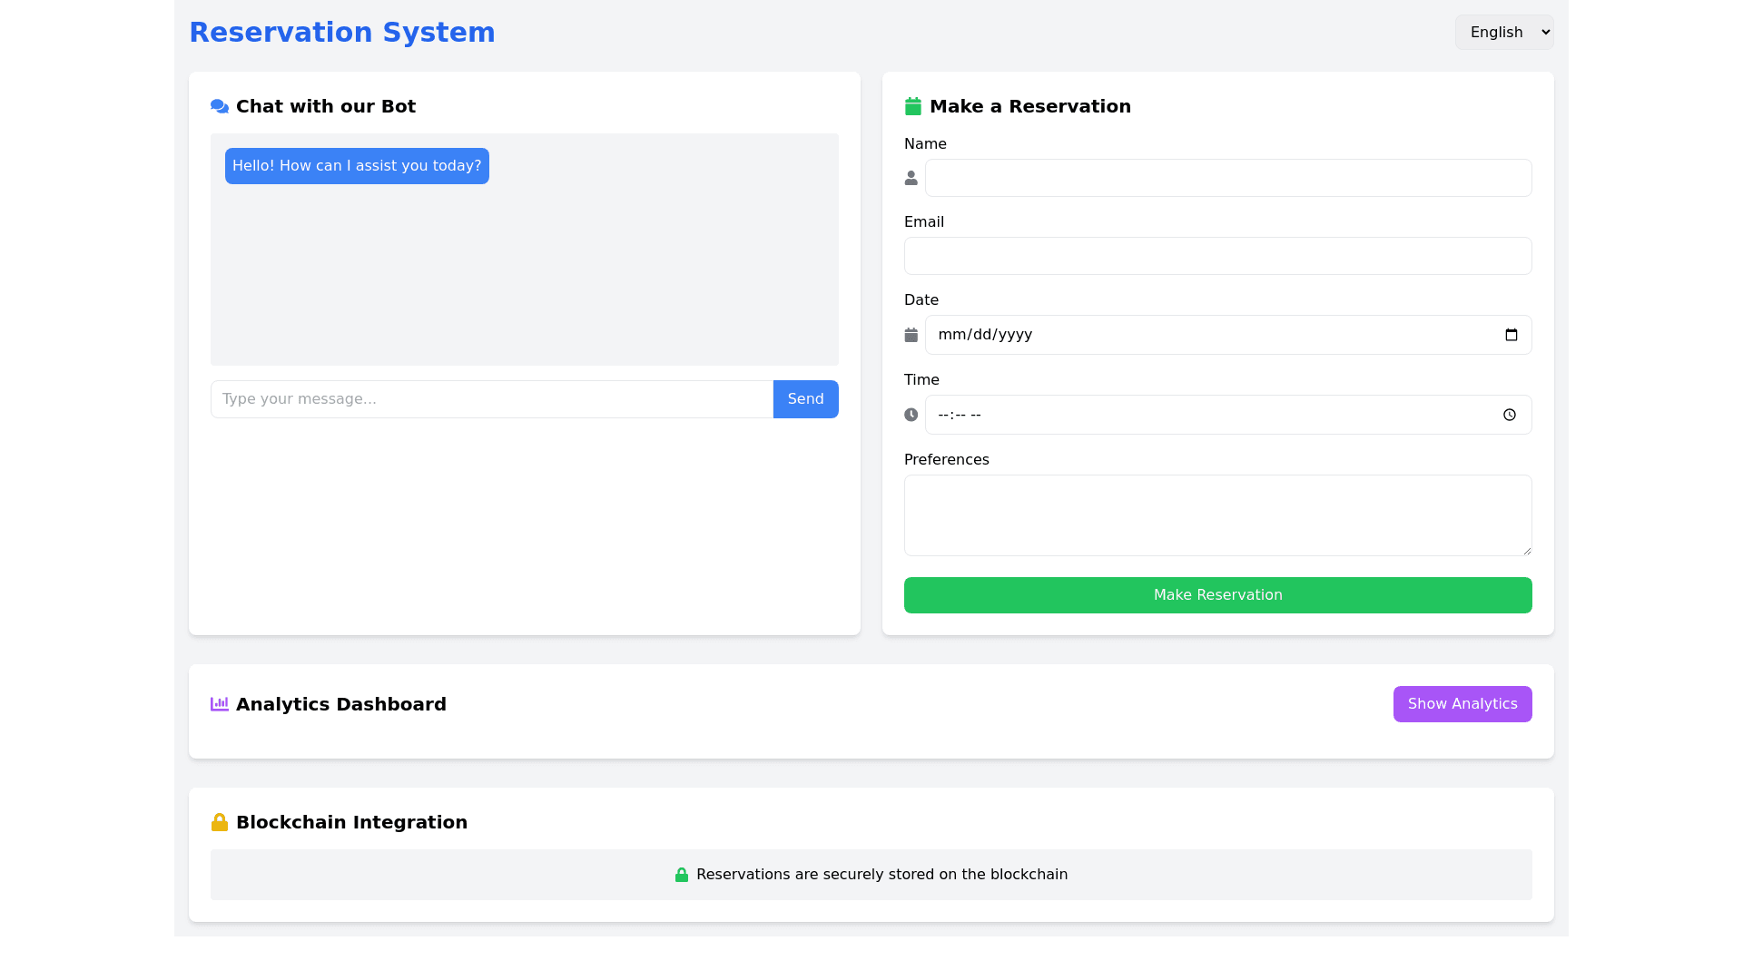The height and width of the screenshot is (980, 1743).
Task: Click the clock icon left of Time field
Action: click(x=911, y=415)
